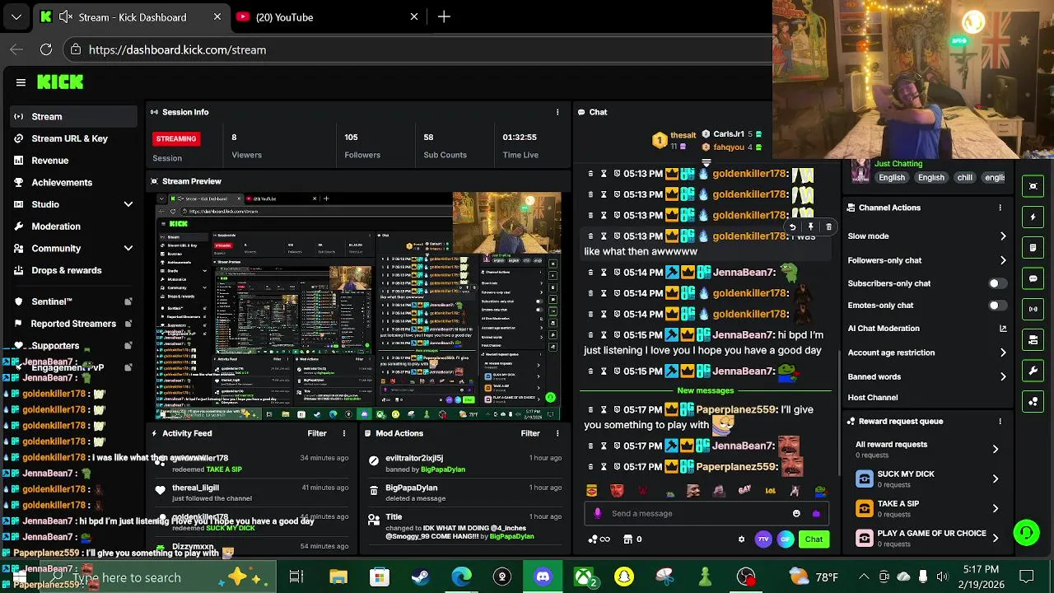Click the green support headset bubble
This screenshot has height=593, width=1054.
[1026, 533]
